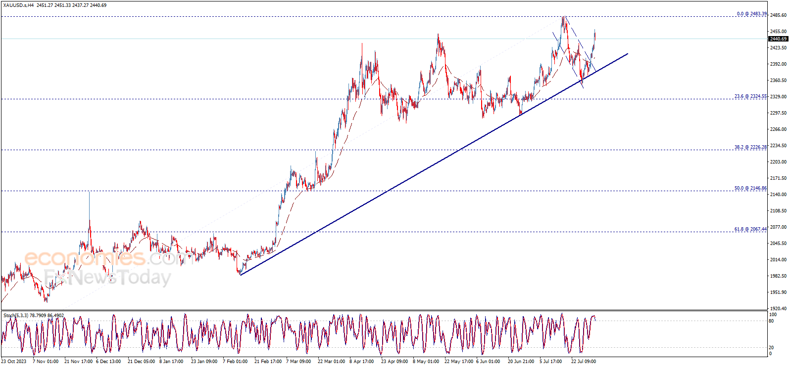The image size is (790, 367).
Task: Click the stochastic scale value 80
Action: pos(771,321)
